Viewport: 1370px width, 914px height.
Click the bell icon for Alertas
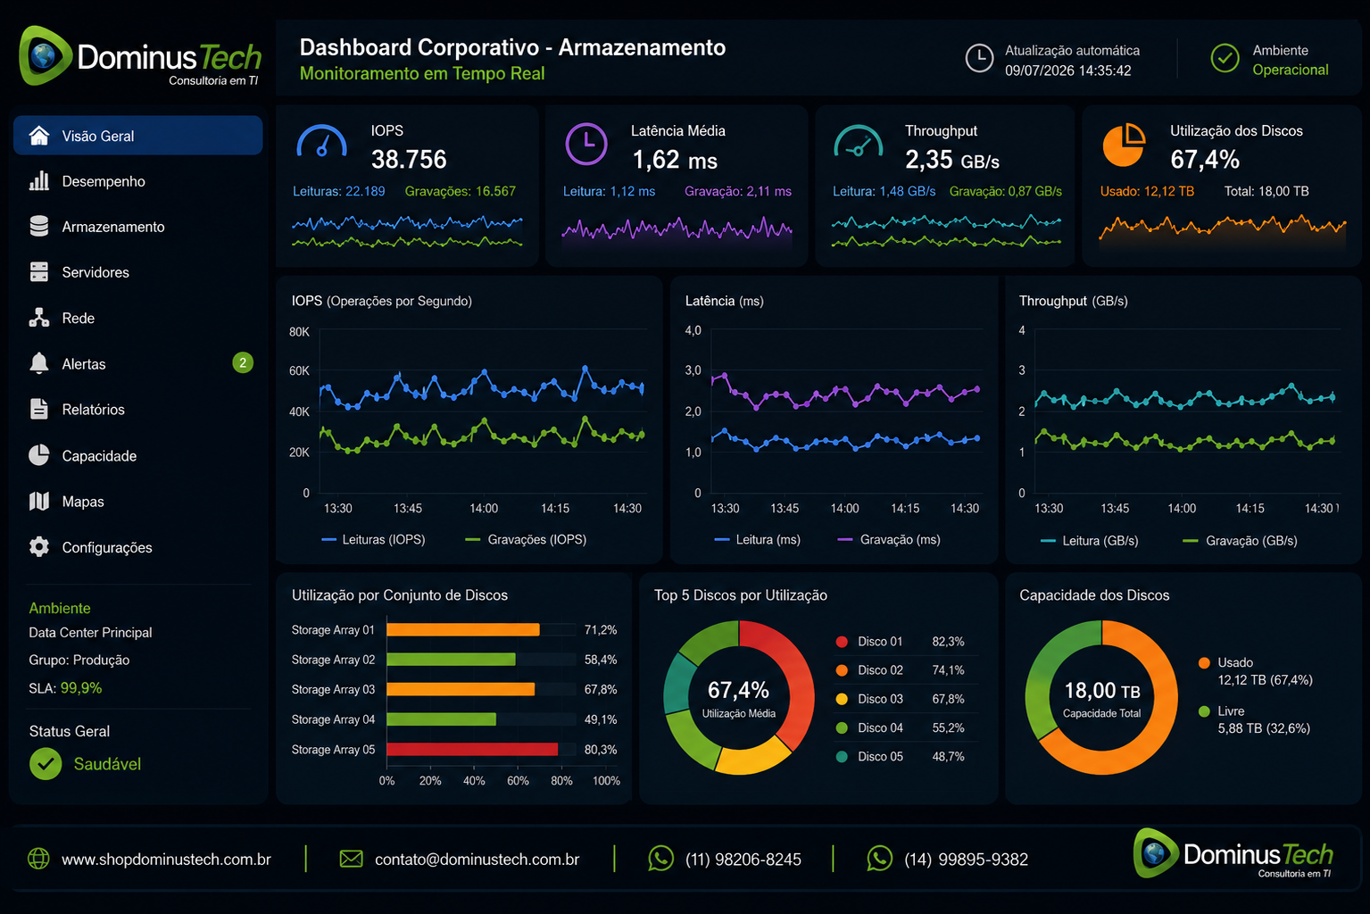pos(39,363)
